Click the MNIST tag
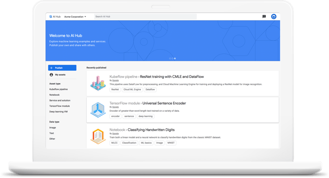 point(171,143)
